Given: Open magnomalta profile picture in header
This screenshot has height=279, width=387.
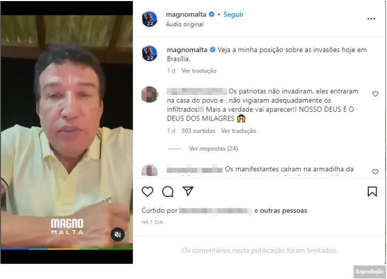Looking at the screenshot, I should click(150, 19).
